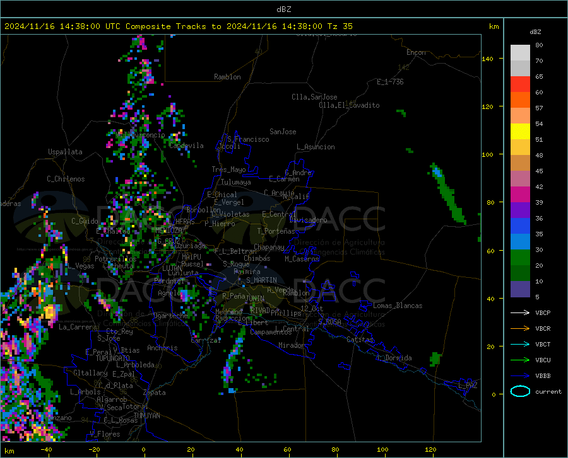
Task: Select the light blue swatch in dBZ scale
Action: (520, 242)
